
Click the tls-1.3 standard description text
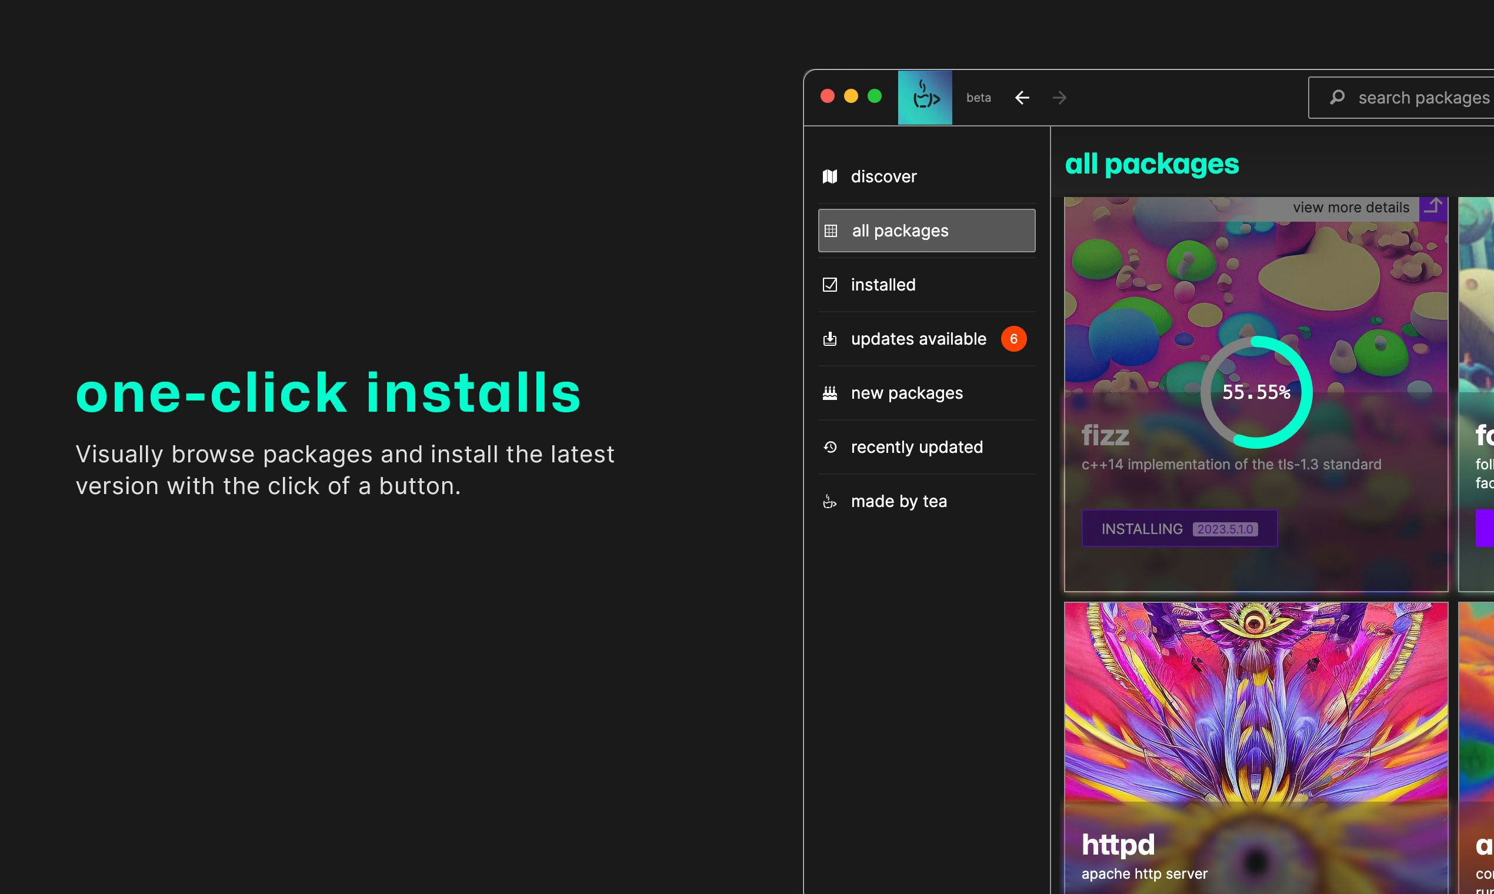pyautogui.click(x=1231, y=465)
